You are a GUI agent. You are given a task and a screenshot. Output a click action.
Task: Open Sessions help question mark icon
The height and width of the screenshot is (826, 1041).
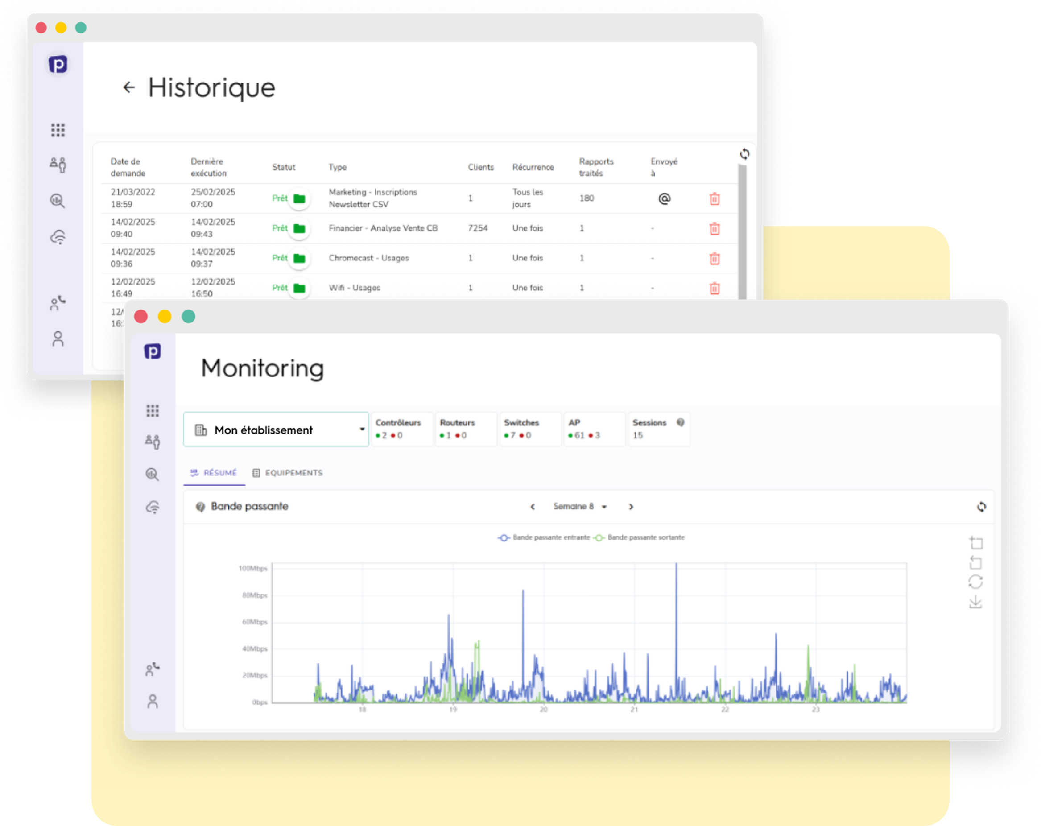(x=680, y=422)
